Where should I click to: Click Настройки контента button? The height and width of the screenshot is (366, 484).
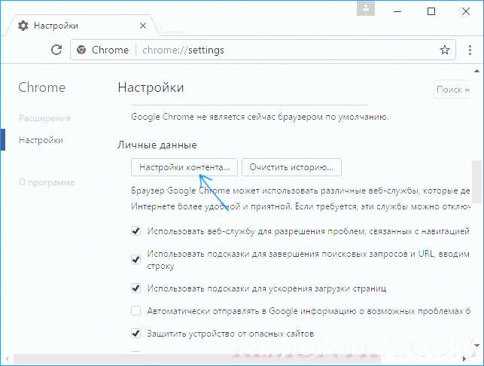pyautogui.click(x=184, y=167)
